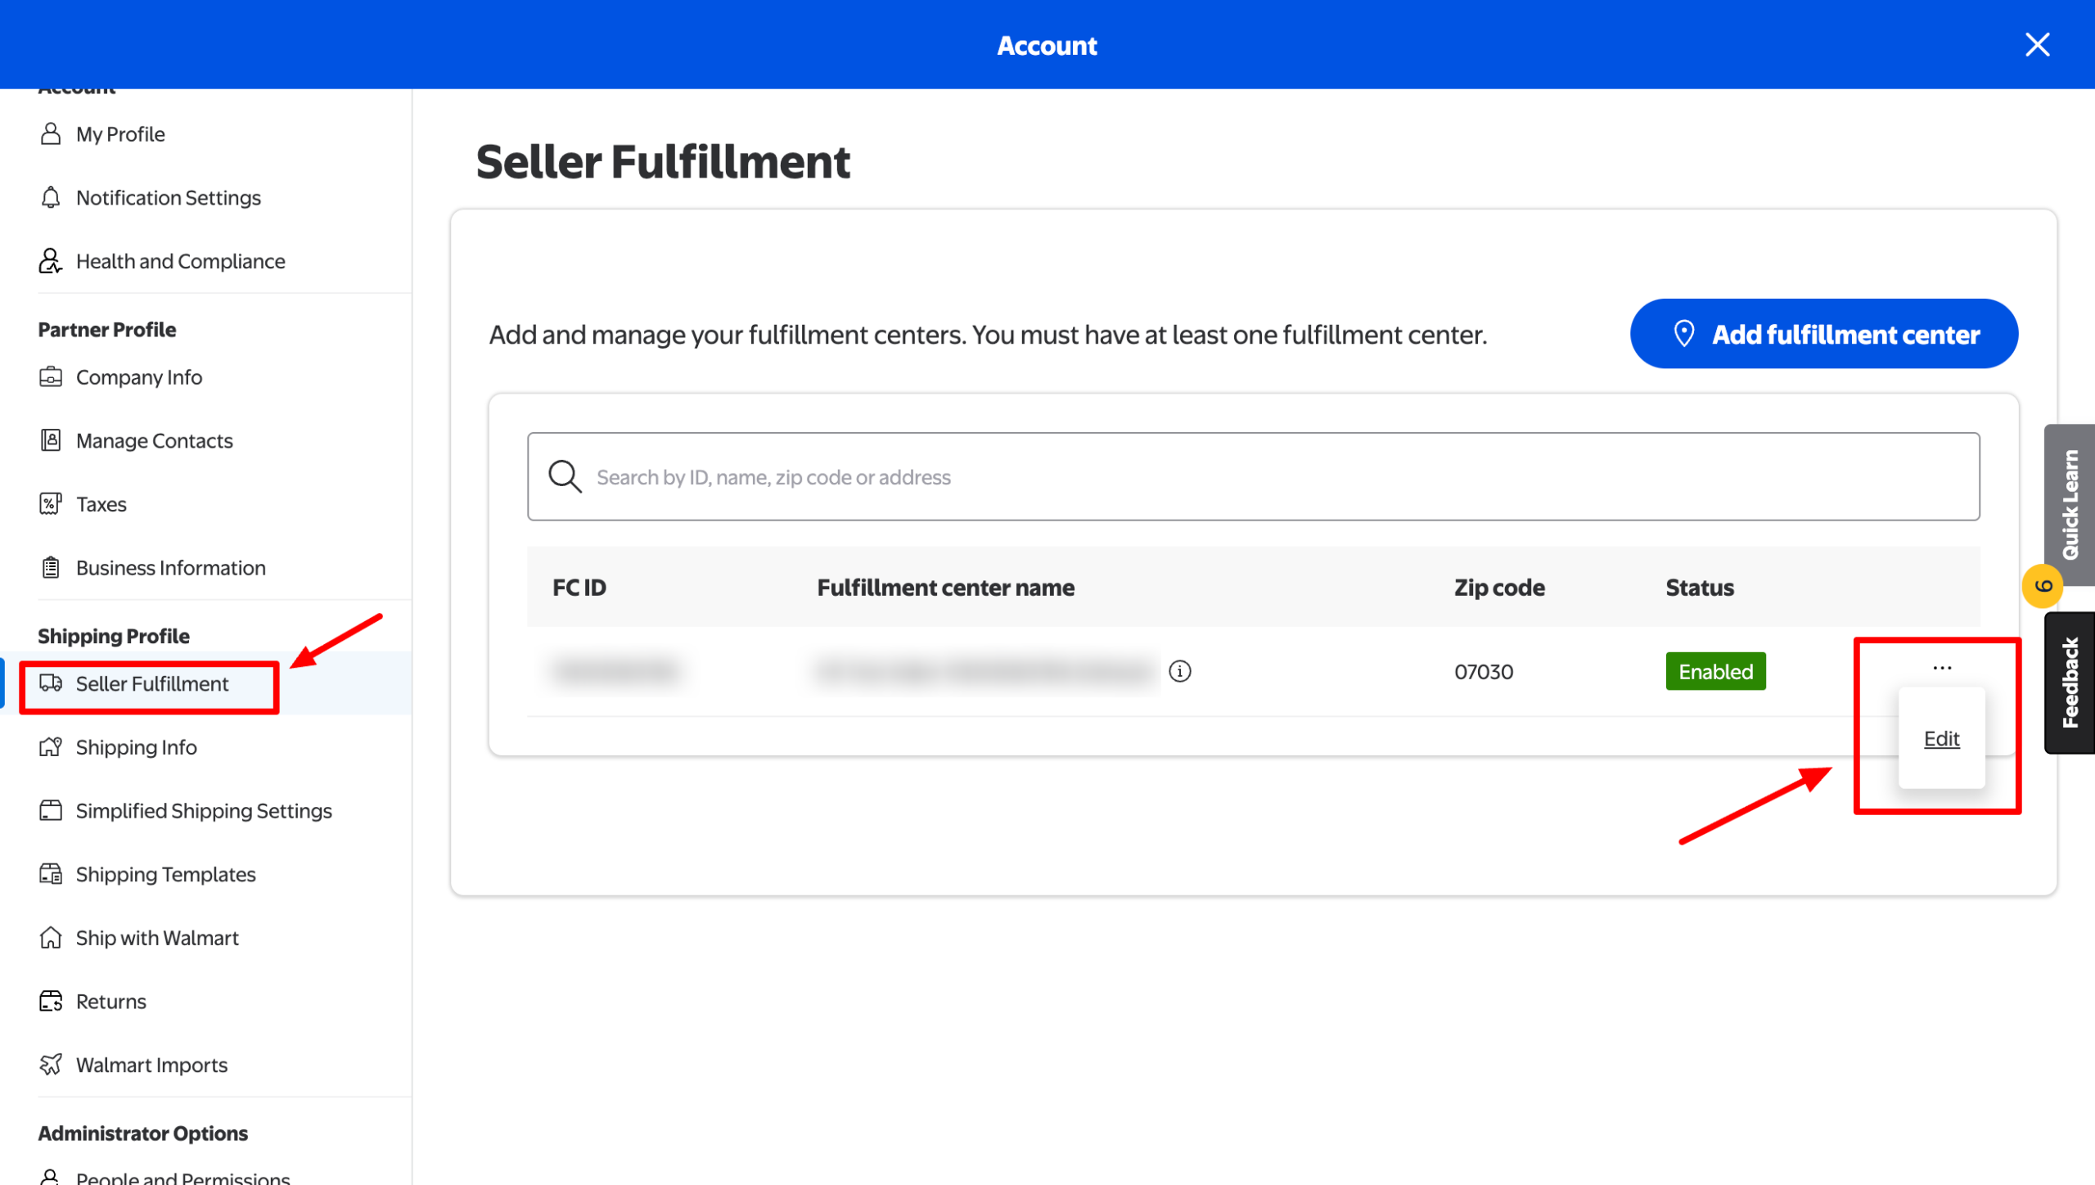The width and height of the screenshot is (2095, 1185).
Task: Click the Shipping Templates icon
Action: tap(51, 874)
